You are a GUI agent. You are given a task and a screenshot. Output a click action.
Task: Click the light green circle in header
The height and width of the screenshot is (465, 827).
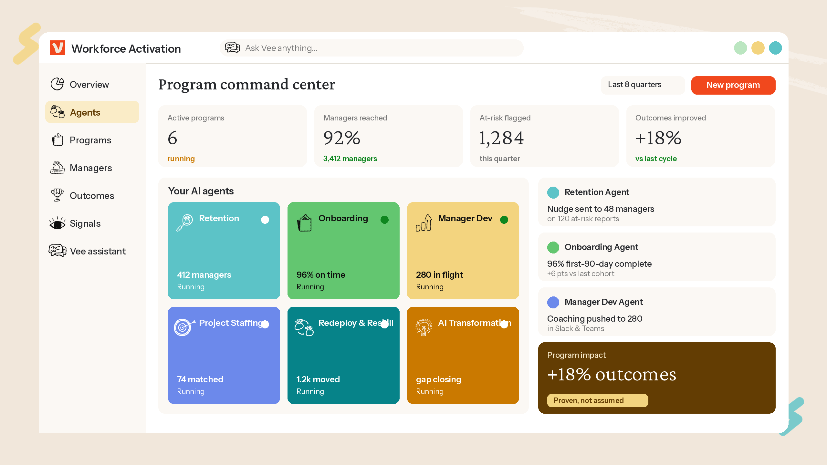click(740, 48)
